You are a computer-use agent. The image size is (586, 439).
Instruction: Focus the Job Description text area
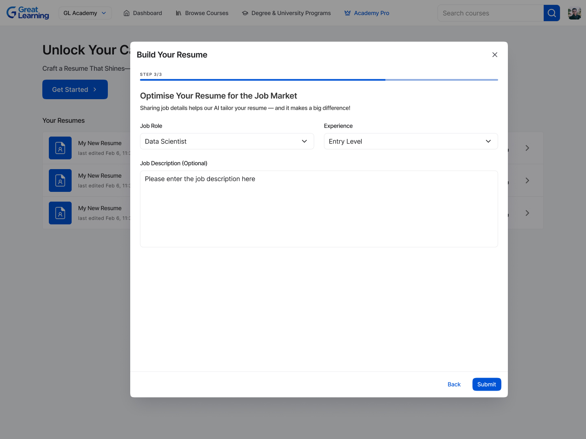pyautogui.click(x=319, y=209)
